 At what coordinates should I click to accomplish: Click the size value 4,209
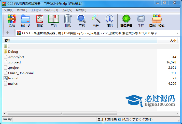click(172, 83)
